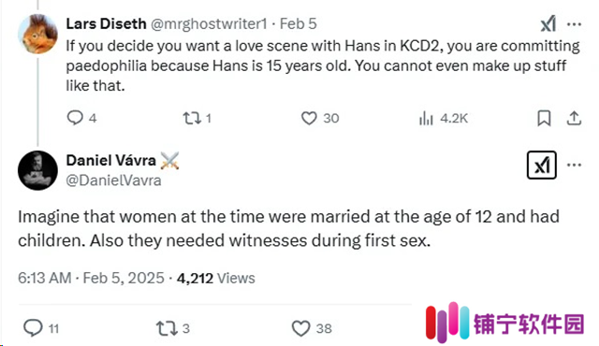
Task: Open Daniel Vávra's profile avatar
Action: (x=37, y=170)
